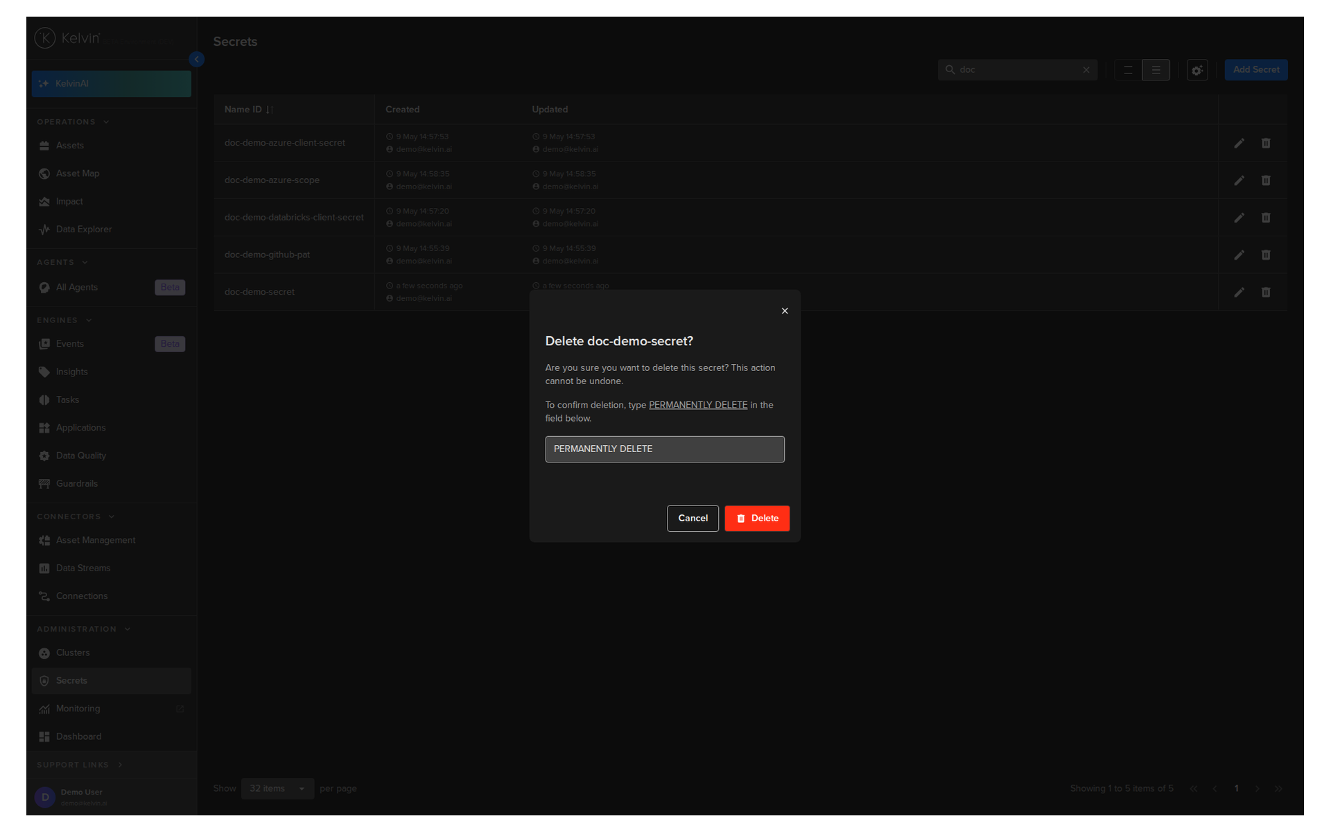The image size is (1331, 832).
Task: Click the Kelvin logo
Action: [67, 38]
